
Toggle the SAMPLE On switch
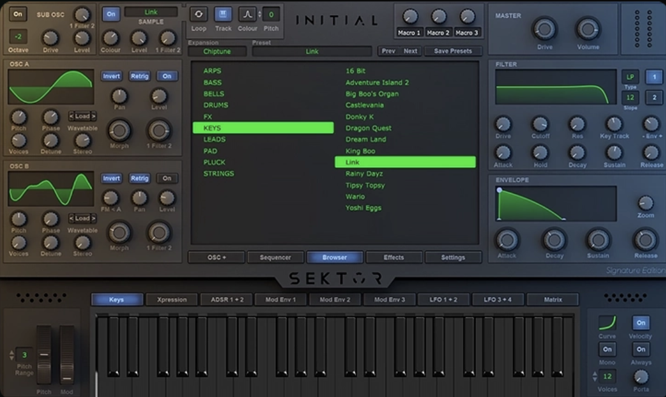(x=111, y=14)
